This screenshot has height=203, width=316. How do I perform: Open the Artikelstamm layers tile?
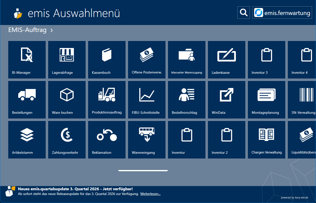pyautogui.click(x=27, y=140)
